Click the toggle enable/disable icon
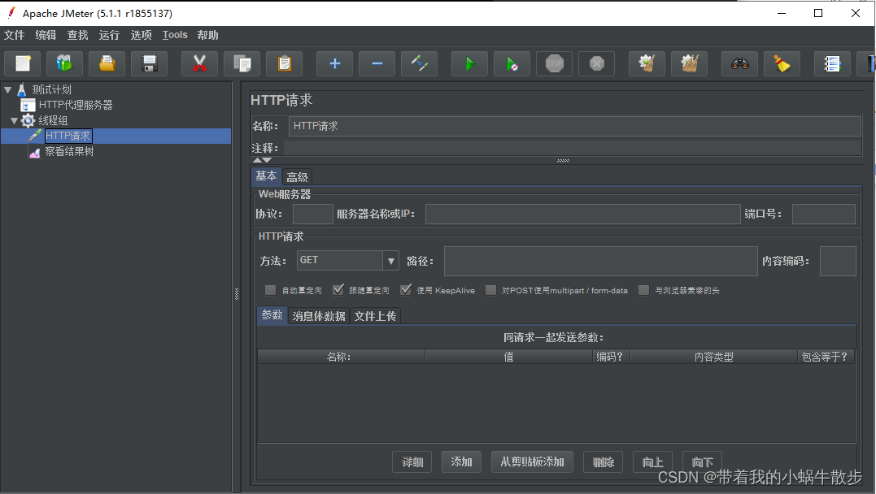 point(420,63)
